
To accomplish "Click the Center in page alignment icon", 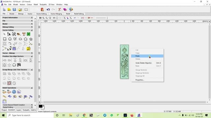I will click(4, 65).
